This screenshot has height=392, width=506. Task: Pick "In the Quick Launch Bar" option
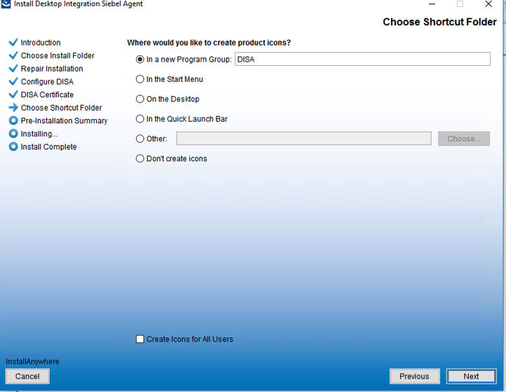click(139, 119)
